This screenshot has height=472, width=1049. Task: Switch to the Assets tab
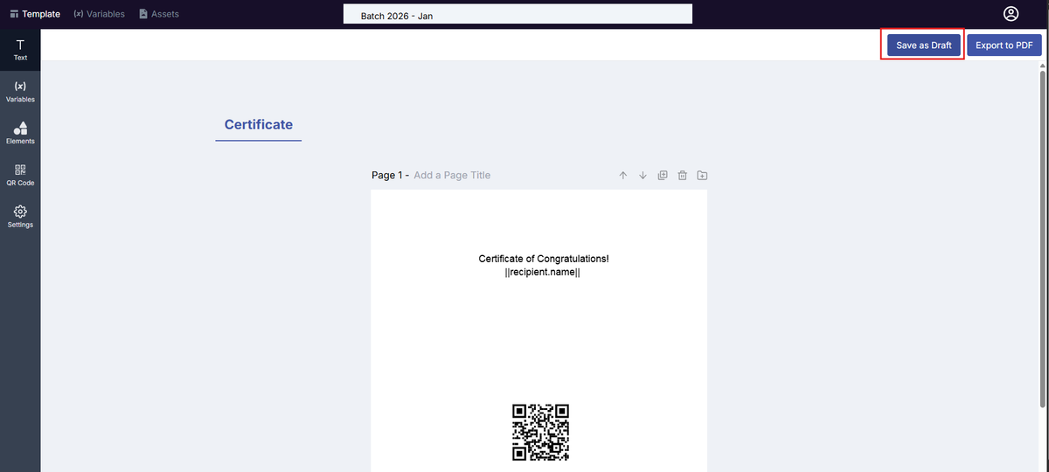pos(159,14)
